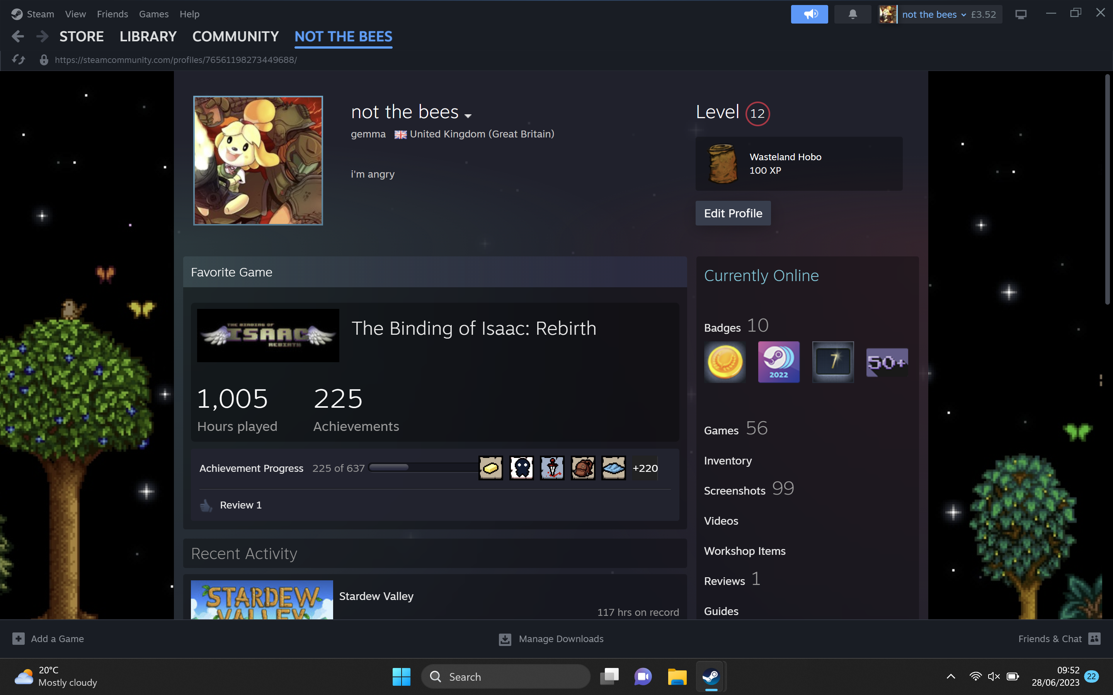Image resolution: width=1113 pixels, height=695 pixels.
Task: Open the Friends menu
Action: (112, 14)
